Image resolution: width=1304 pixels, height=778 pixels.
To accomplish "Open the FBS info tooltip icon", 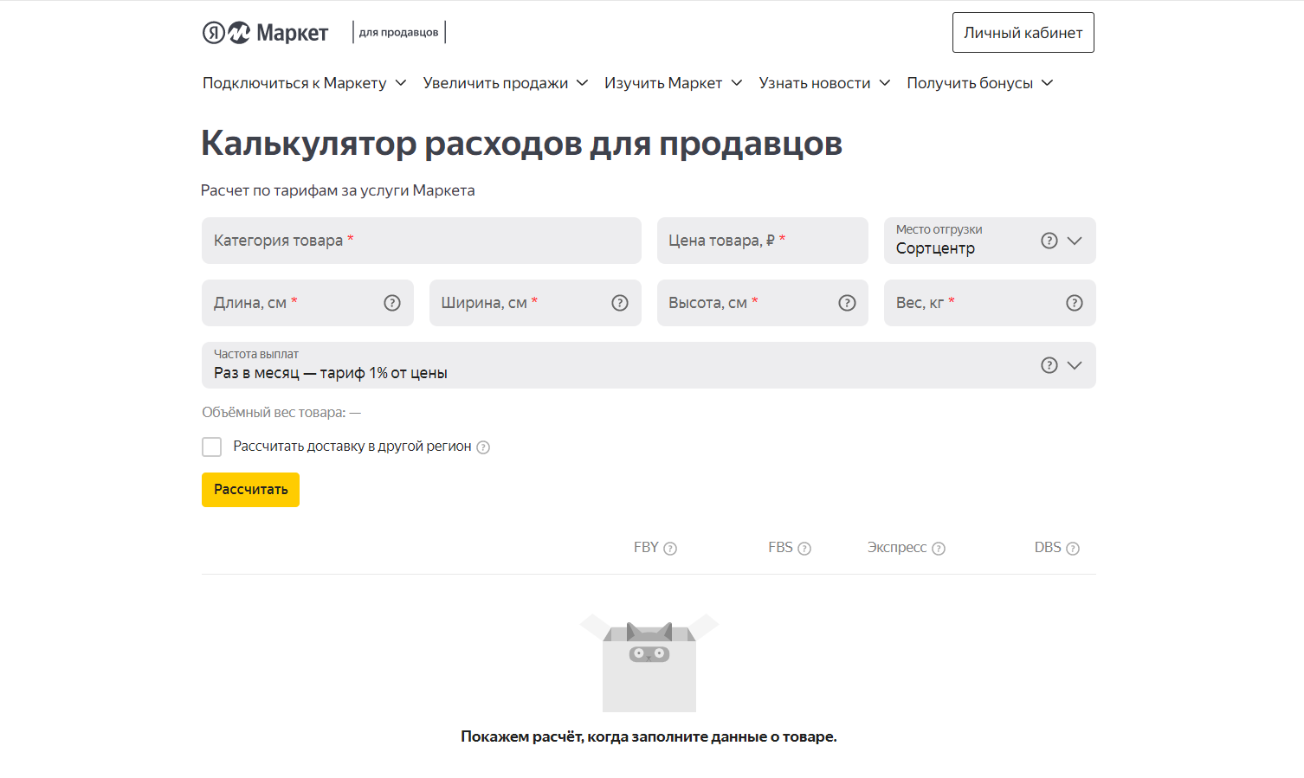I will (x=804, y=549).
